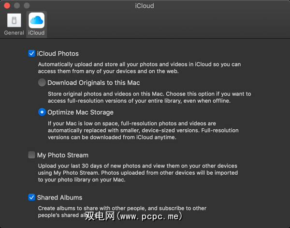Viewport: 290px width, 228px height.
Task: Select Download Originals to this Mac radio
Action: [x=43, y=83]
